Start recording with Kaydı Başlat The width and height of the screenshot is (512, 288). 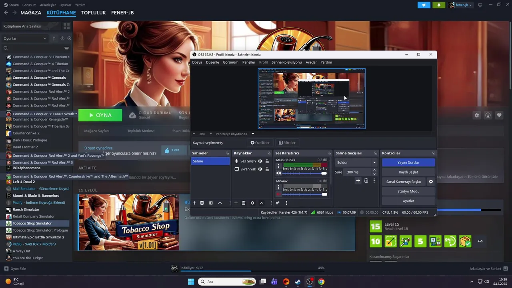pos(408,172)
